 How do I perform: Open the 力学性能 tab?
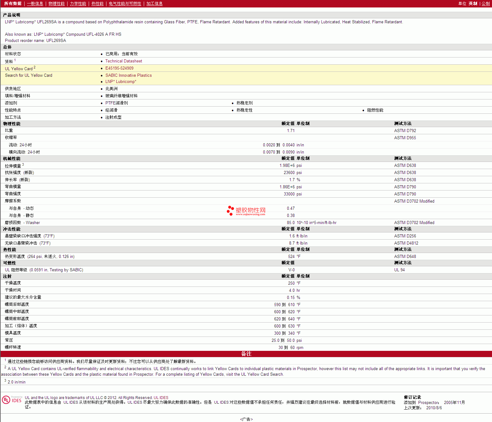tap(78, 3)
